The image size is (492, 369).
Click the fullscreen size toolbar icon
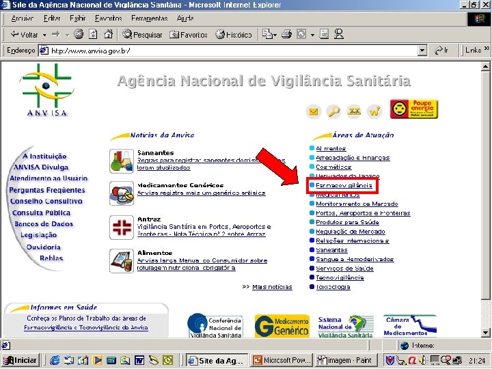coord(301,34)
